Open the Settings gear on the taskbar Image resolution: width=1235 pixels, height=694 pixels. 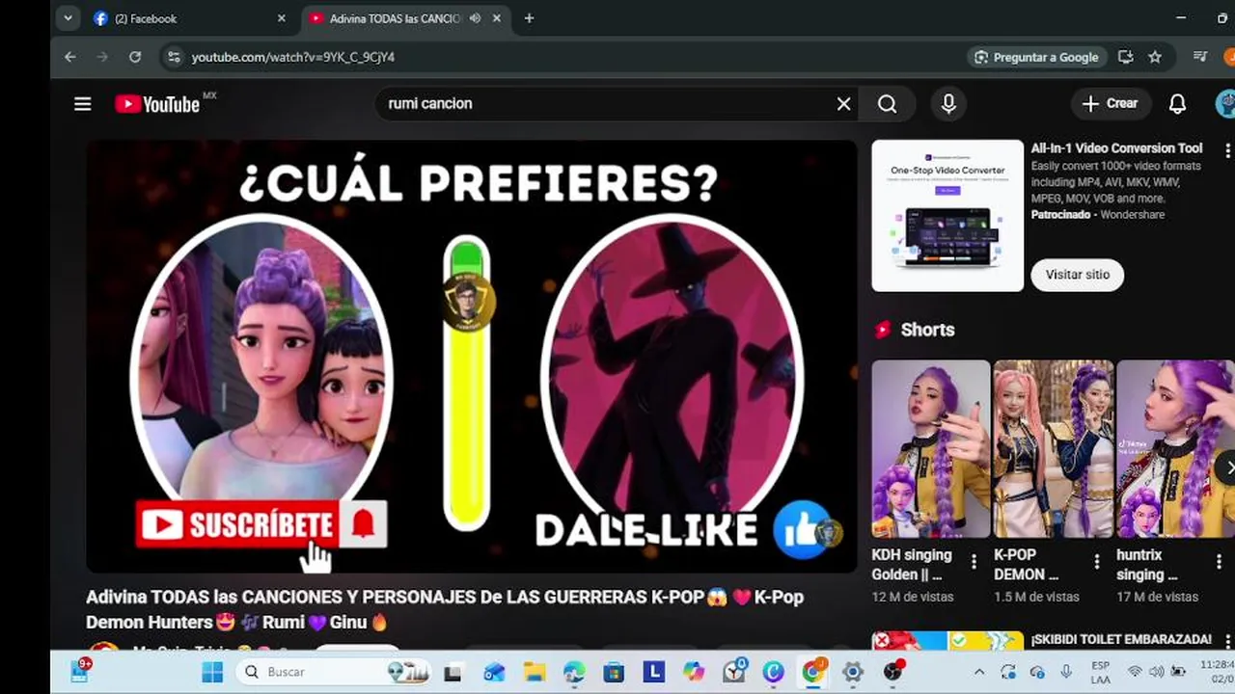(853, 672)
